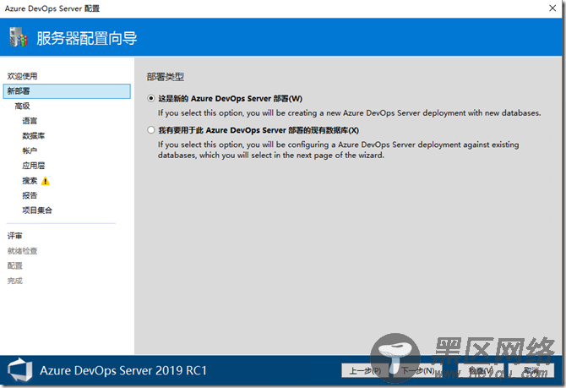The image size is (566, 388).
Task: Click 下一步(N) next button
Action: [418, 370]
